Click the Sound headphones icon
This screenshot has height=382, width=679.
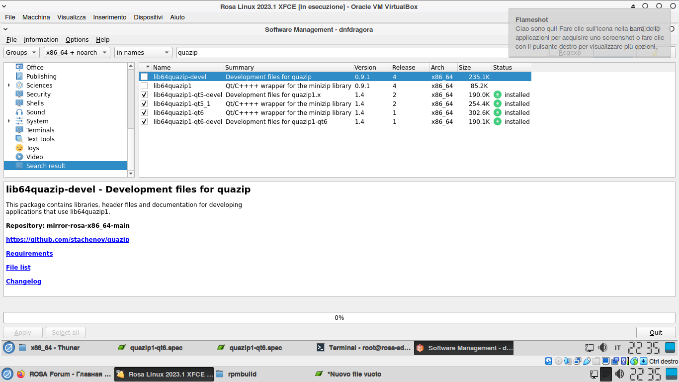pos(19,112)
